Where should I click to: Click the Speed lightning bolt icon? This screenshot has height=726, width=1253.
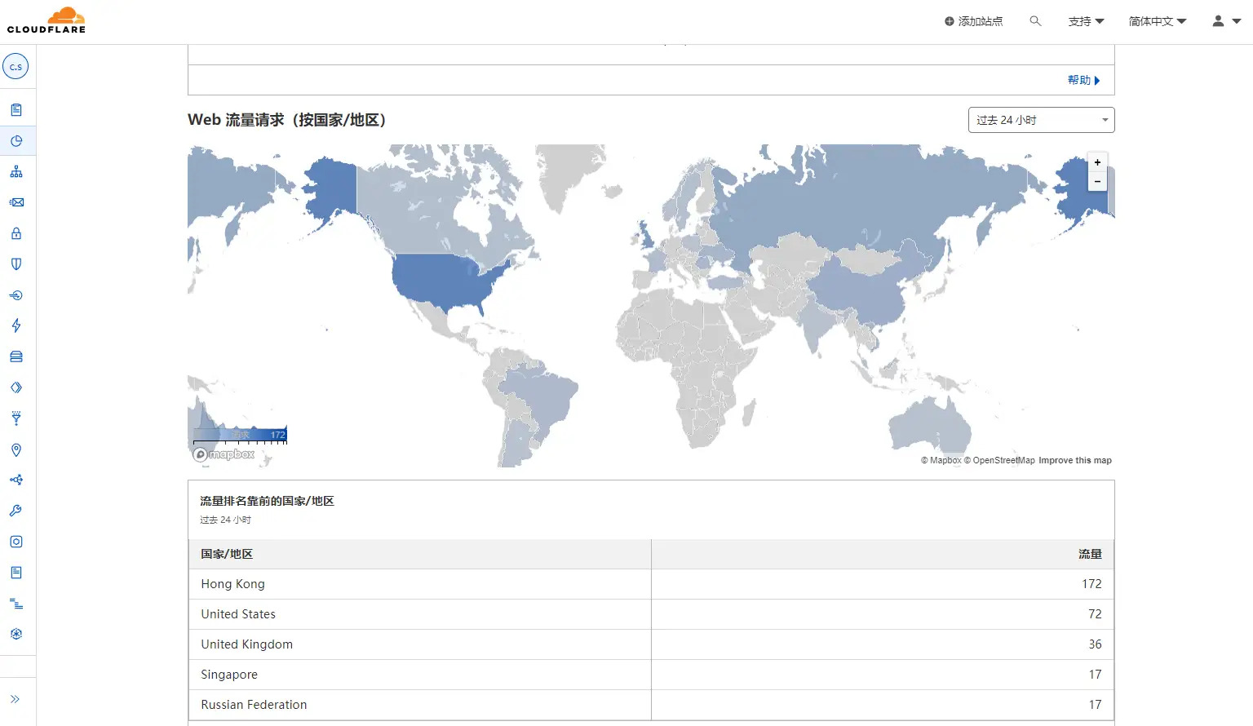click(16, 325)
